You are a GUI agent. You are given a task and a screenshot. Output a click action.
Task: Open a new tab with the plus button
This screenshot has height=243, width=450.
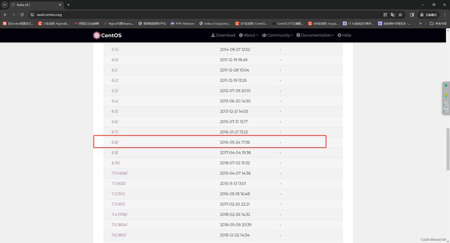pos(69,4)
